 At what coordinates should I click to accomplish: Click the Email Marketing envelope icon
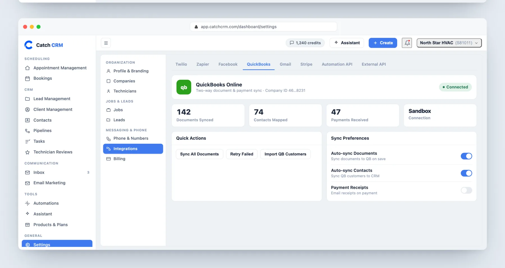pyautogui.click(x=27, y=183)
